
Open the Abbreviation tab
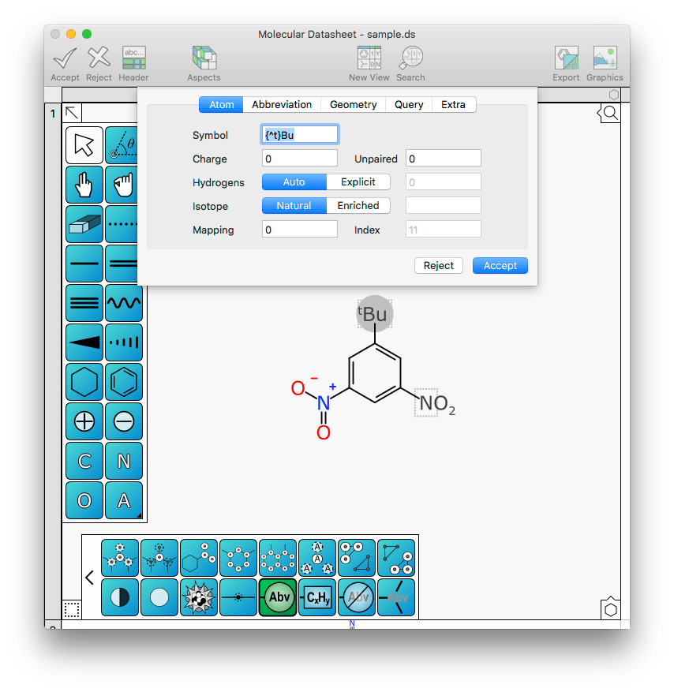[x=282, y=105]
